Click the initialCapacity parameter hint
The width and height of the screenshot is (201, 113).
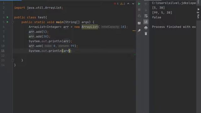pos(110,27)
